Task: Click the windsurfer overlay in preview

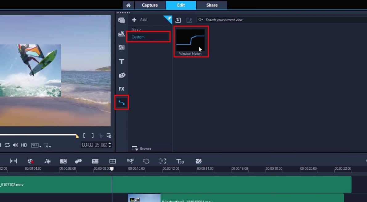Action: [31, 70]
